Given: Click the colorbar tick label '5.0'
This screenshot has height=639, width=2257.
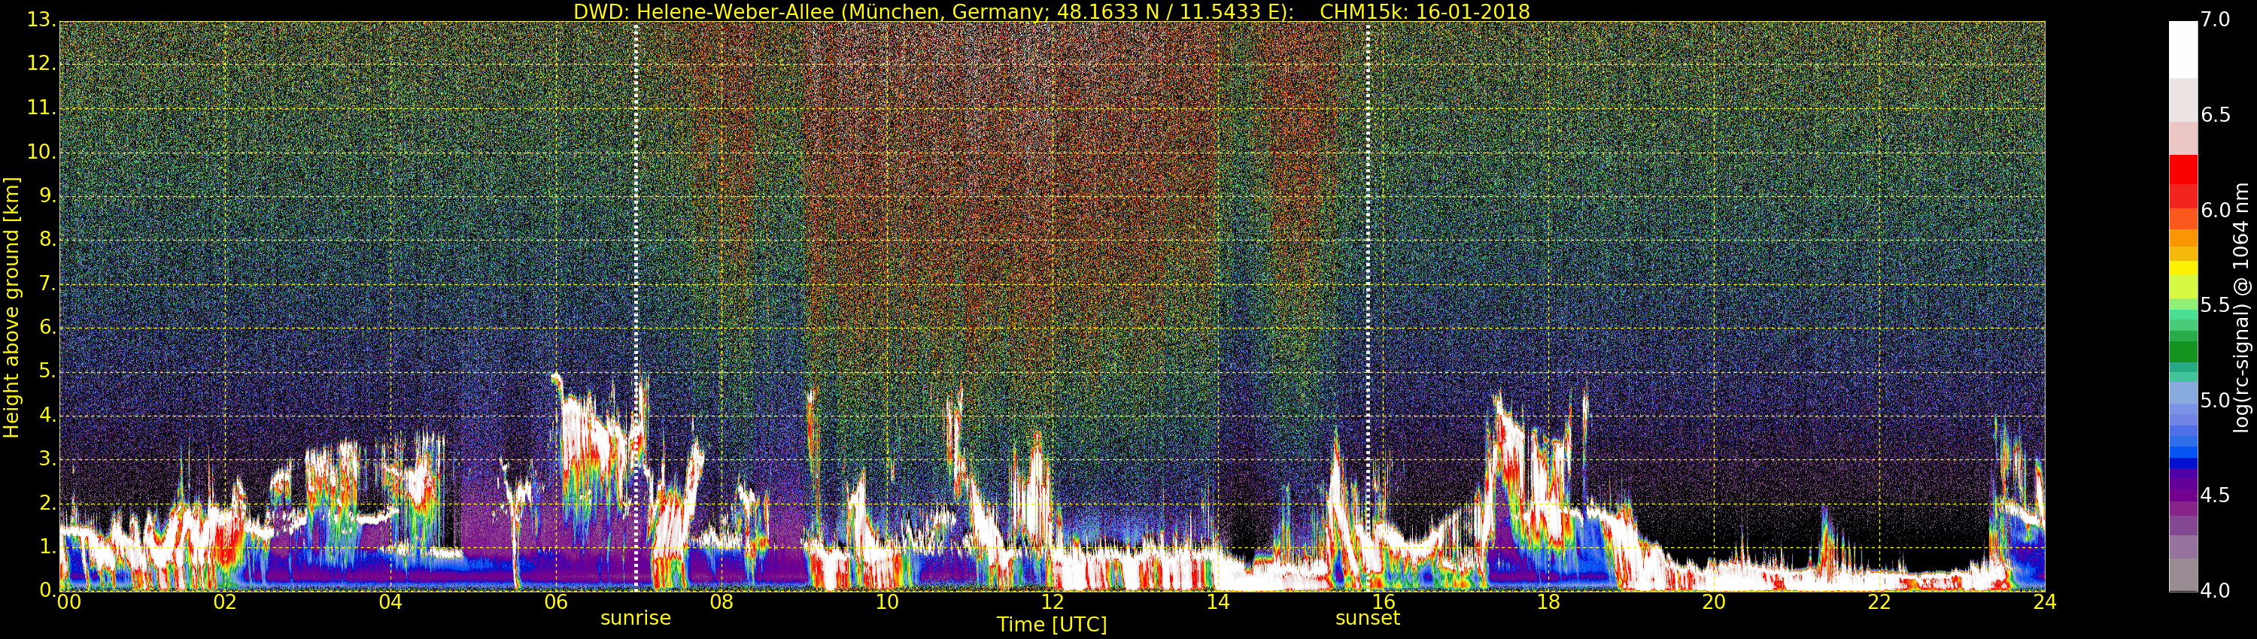Looking at the screenshot, I should (x=2215, y=401).
